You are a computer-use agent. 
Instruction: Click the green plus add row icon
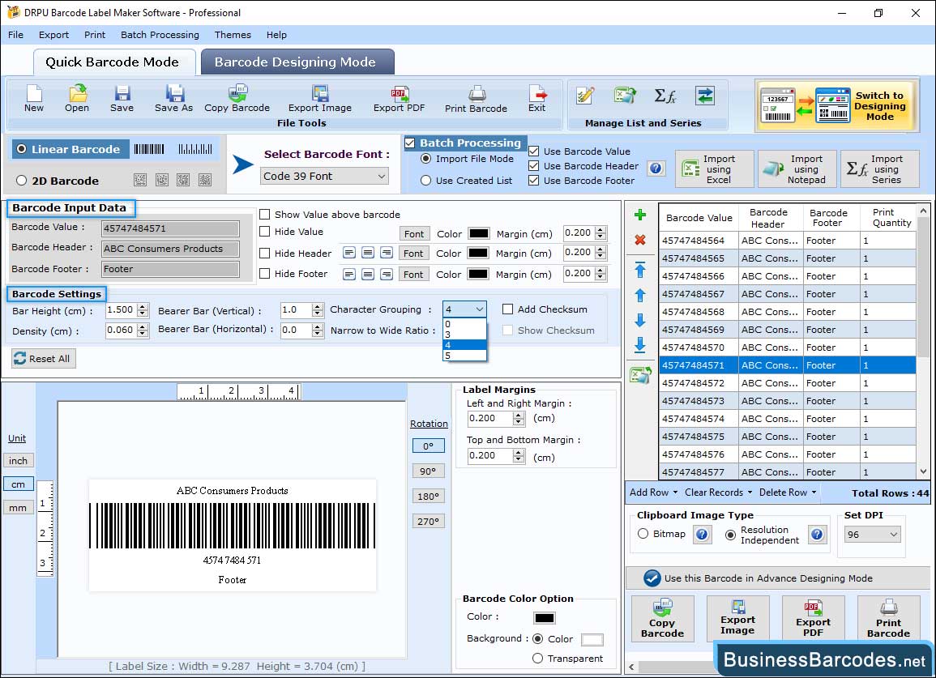(640, 215)
